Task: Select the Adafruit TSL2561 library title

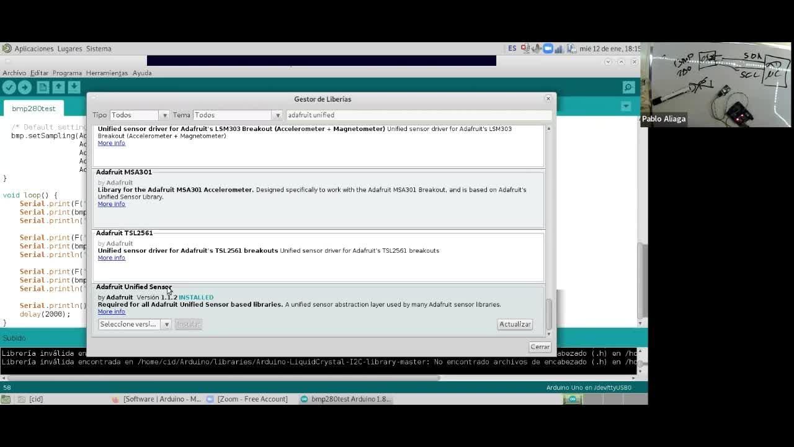Action: (x=124, y=233)
